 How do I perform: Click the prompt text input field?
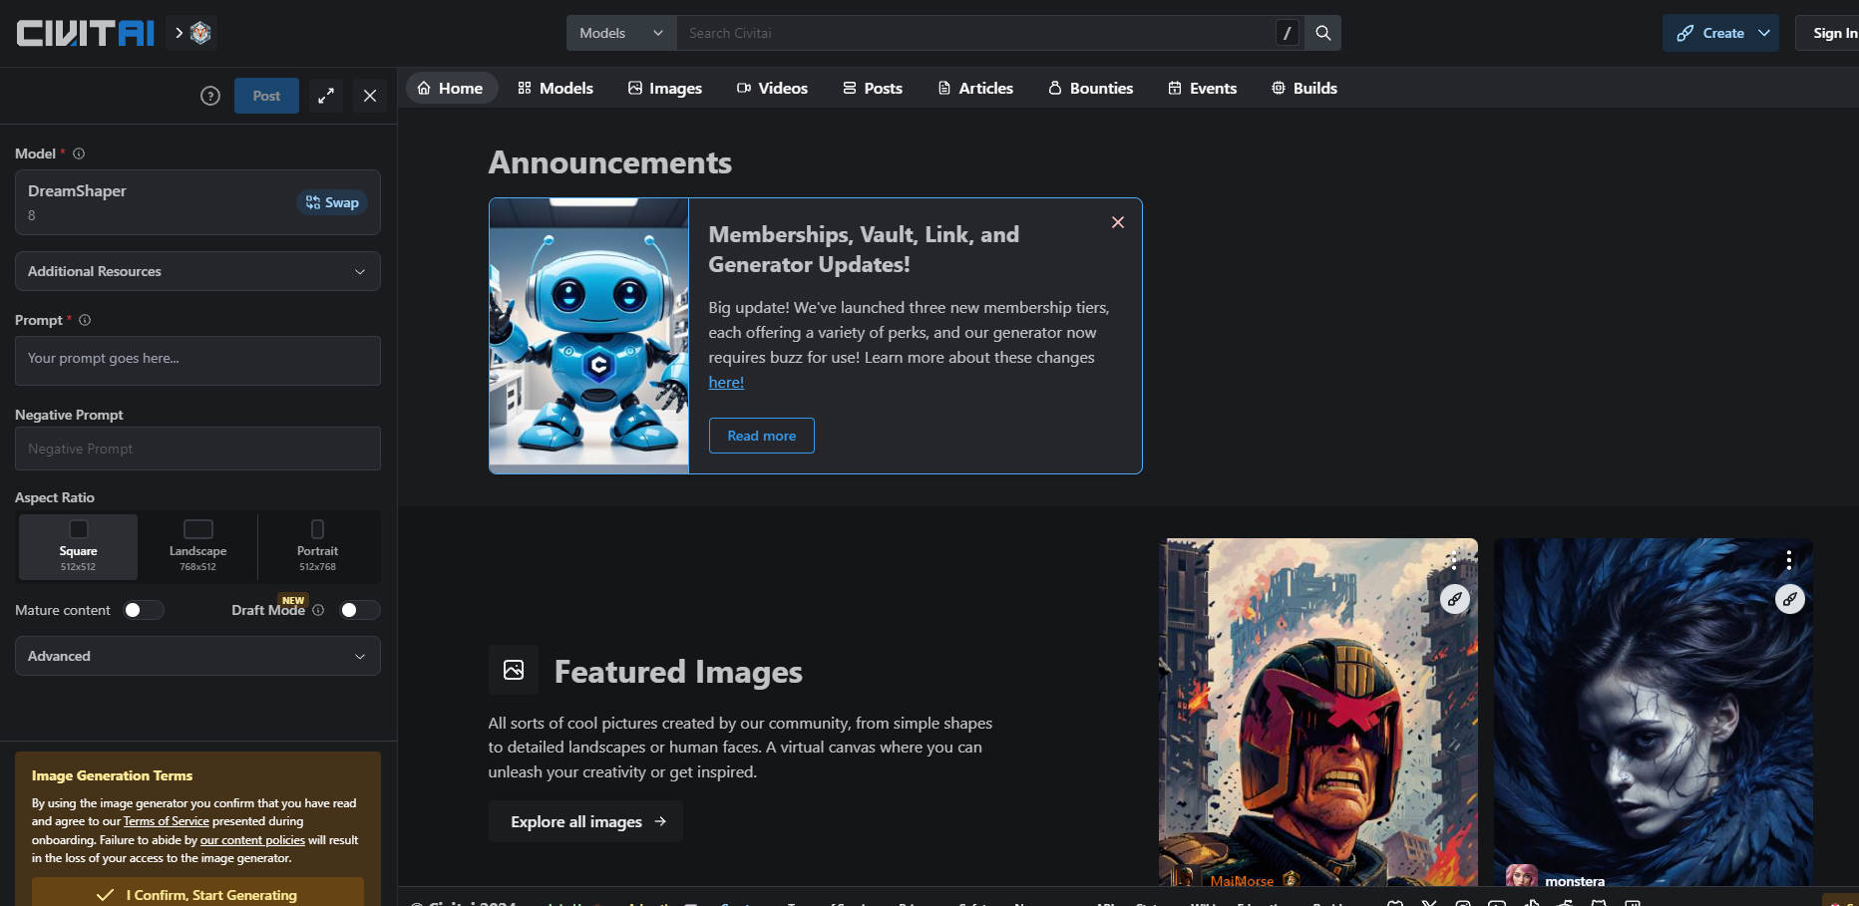coord(197,360)
